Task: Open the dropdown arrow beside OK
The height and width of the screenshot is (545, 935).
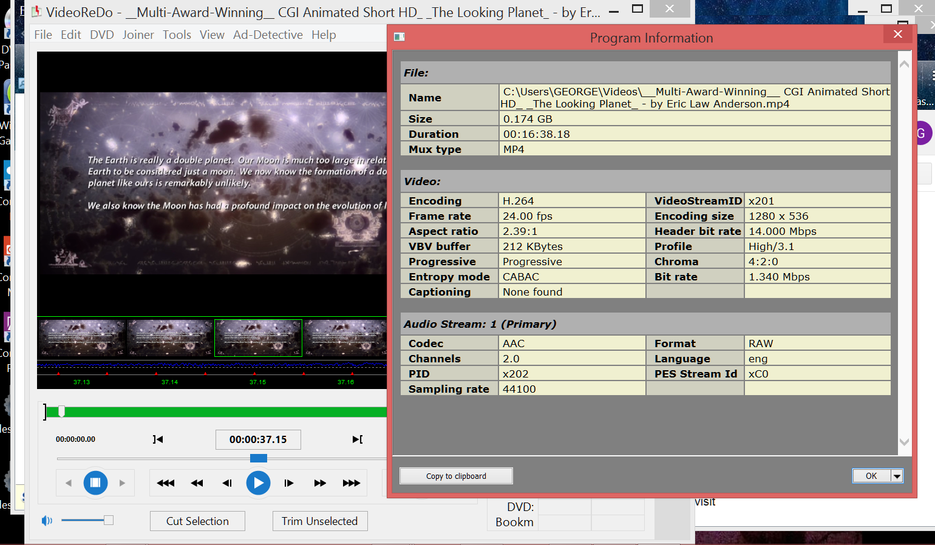Action: click(897, 476)
